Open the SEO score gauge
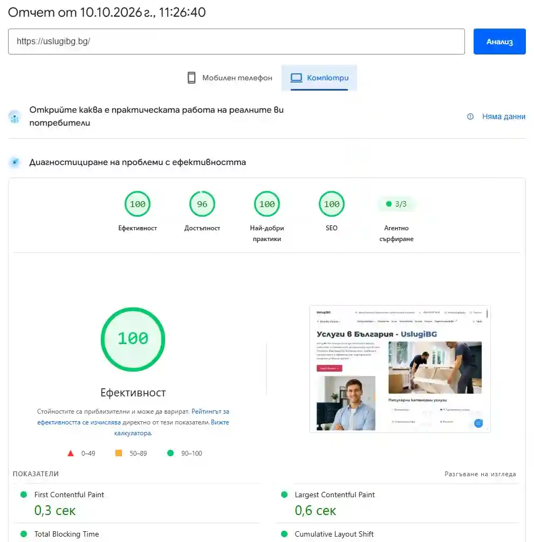 [x=332, y=204]
